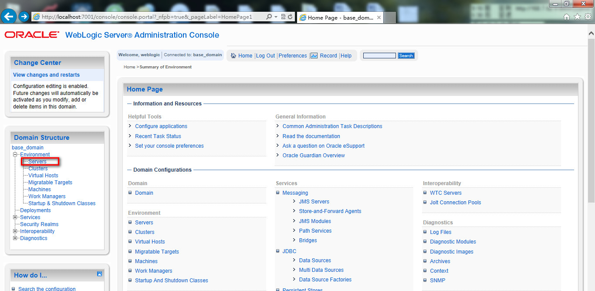Click bullet icon beside JDBC
595x291 pixels.
pos(278,251)
